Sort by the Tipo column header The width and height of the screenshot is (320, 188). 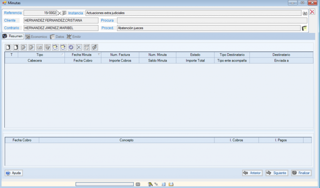(x=40, y=54)
